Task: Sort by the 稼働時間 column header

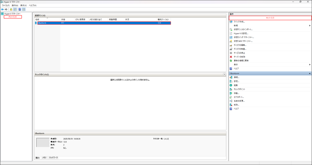Action: (116, 19)
